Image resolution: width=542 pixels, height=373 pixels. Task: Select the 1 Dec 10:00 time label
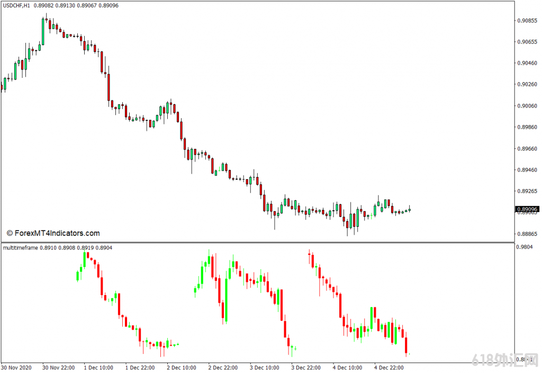click(98, 367)
